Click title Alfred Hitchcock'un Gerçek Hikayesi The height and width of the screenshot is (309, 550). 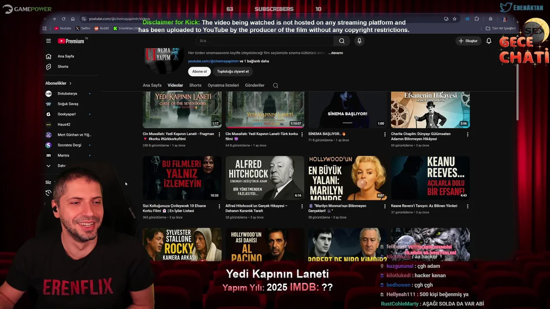257,208
